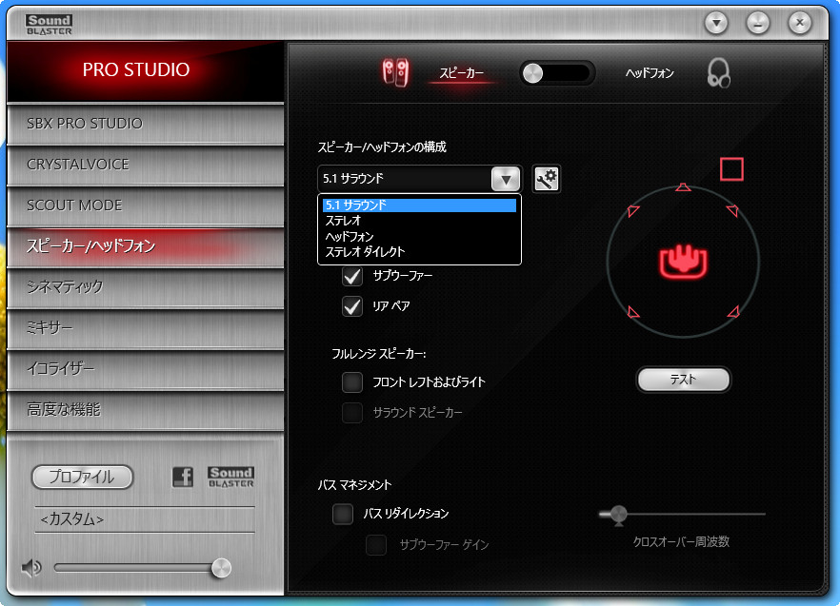Open the SBX PRO STUDIO section
Screen dimensions: 840x606
(x=145, y=124)
